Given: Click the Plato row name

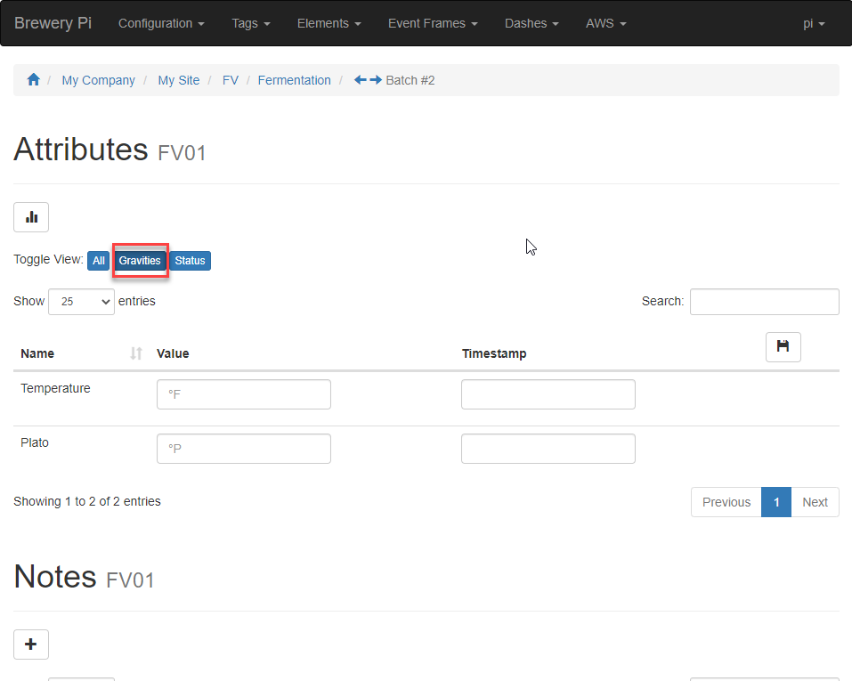Looking at the screenshot, I should click(35, 443).
